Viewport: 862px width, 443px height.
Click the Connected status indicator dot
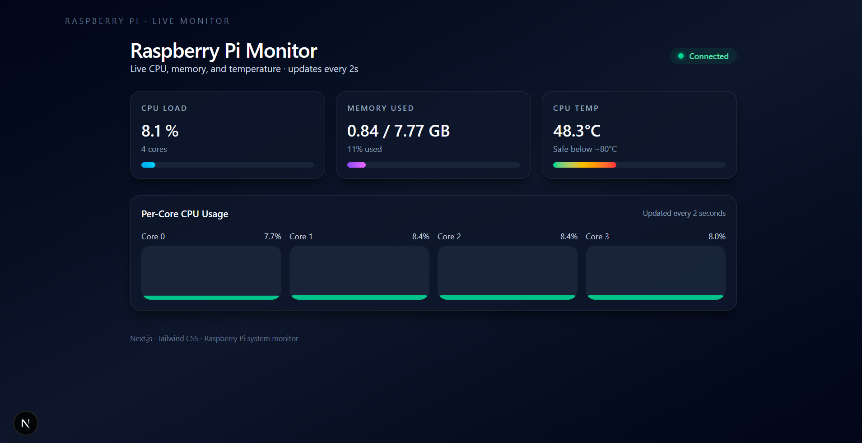681,56
